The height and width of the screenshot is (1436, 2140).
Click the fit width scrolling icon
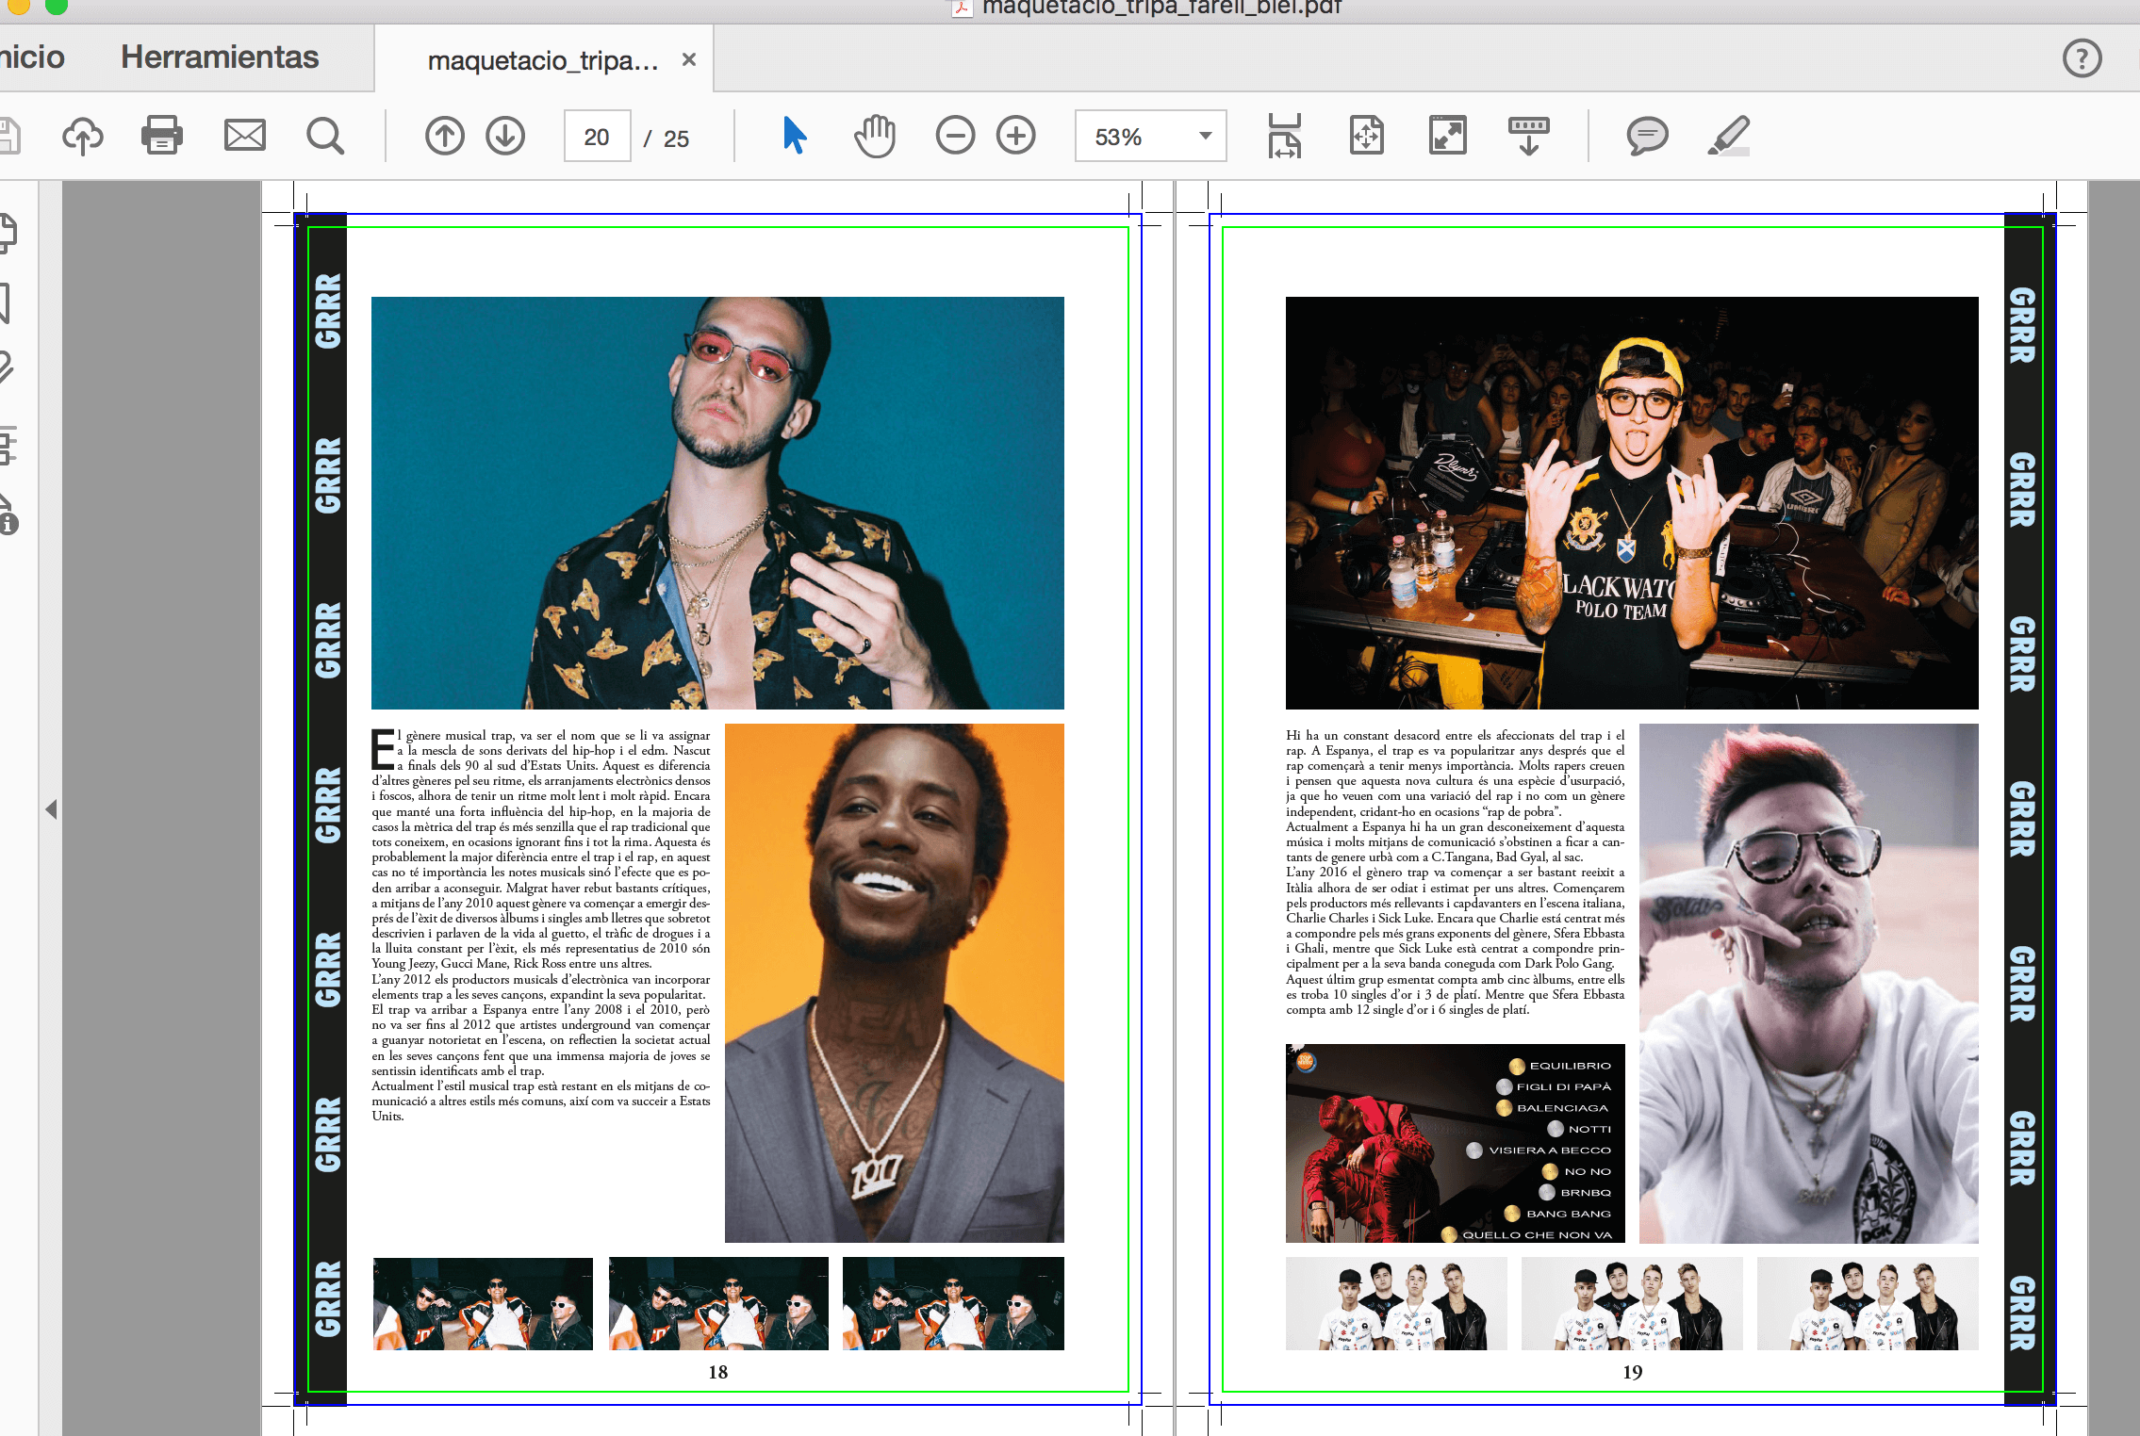pos(1285,136)
